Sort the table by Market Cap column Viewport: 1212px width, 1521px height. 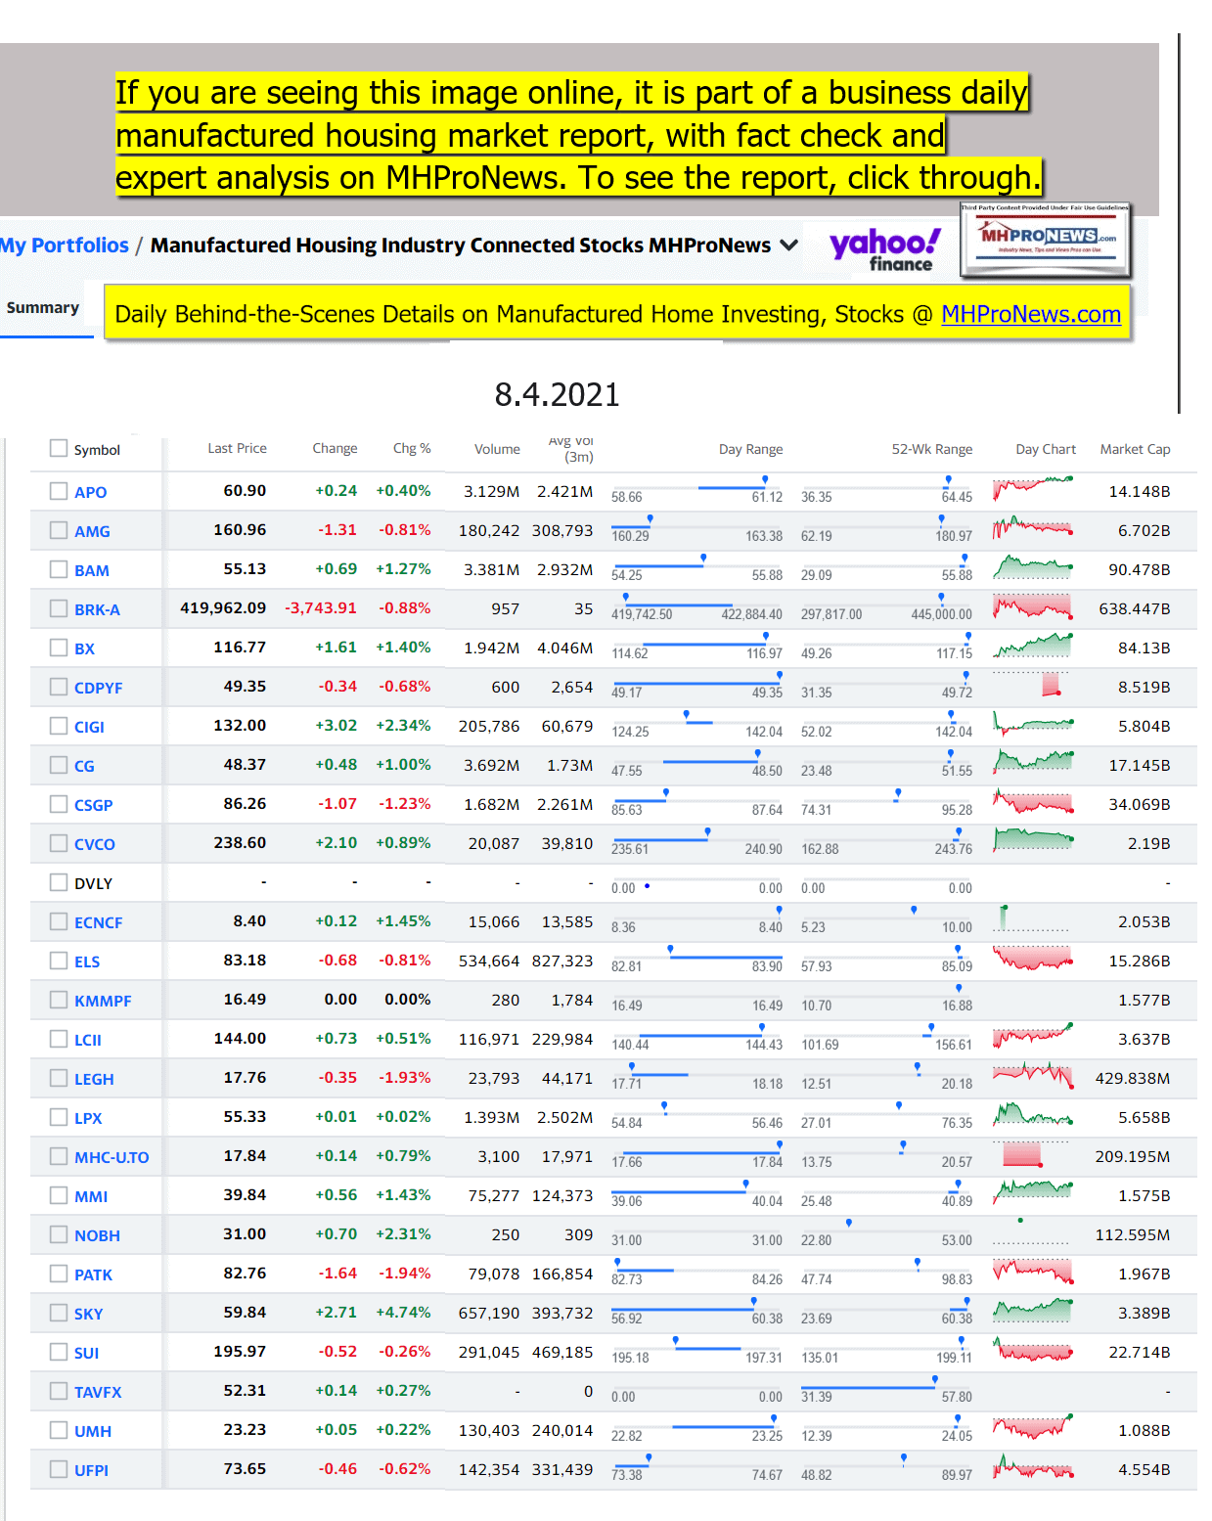coord(1134,449)
